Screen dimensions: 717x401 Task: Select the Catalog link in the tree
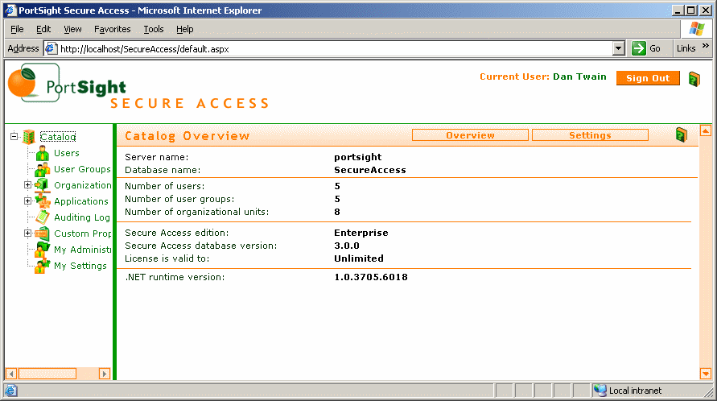click(x=58, y=136)
